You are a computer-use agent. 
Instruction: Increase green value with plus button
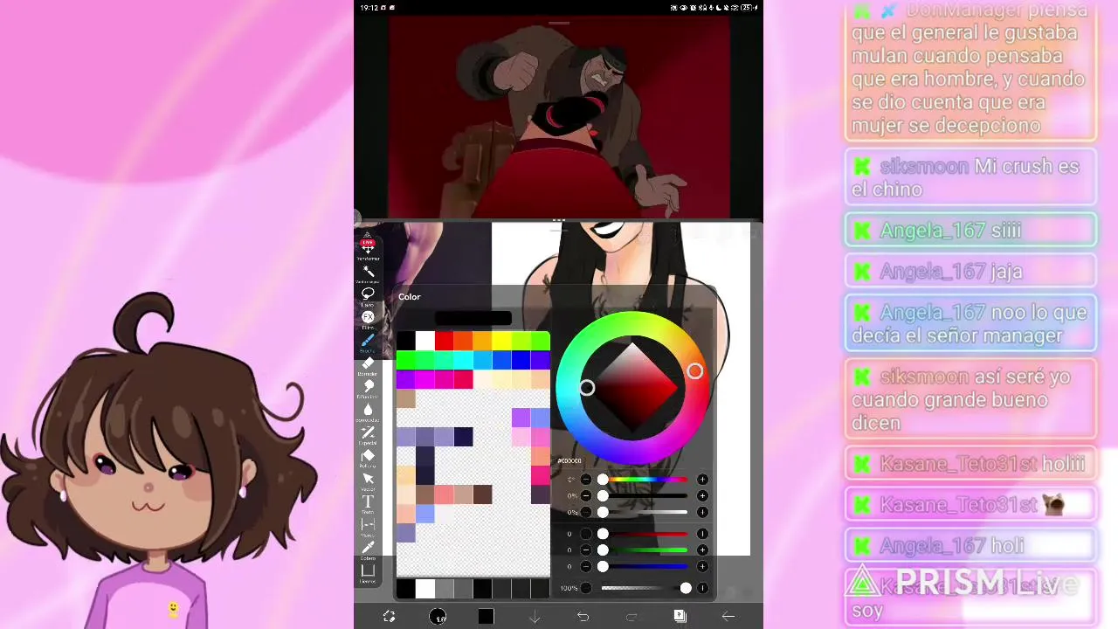(x=702, y=550)
